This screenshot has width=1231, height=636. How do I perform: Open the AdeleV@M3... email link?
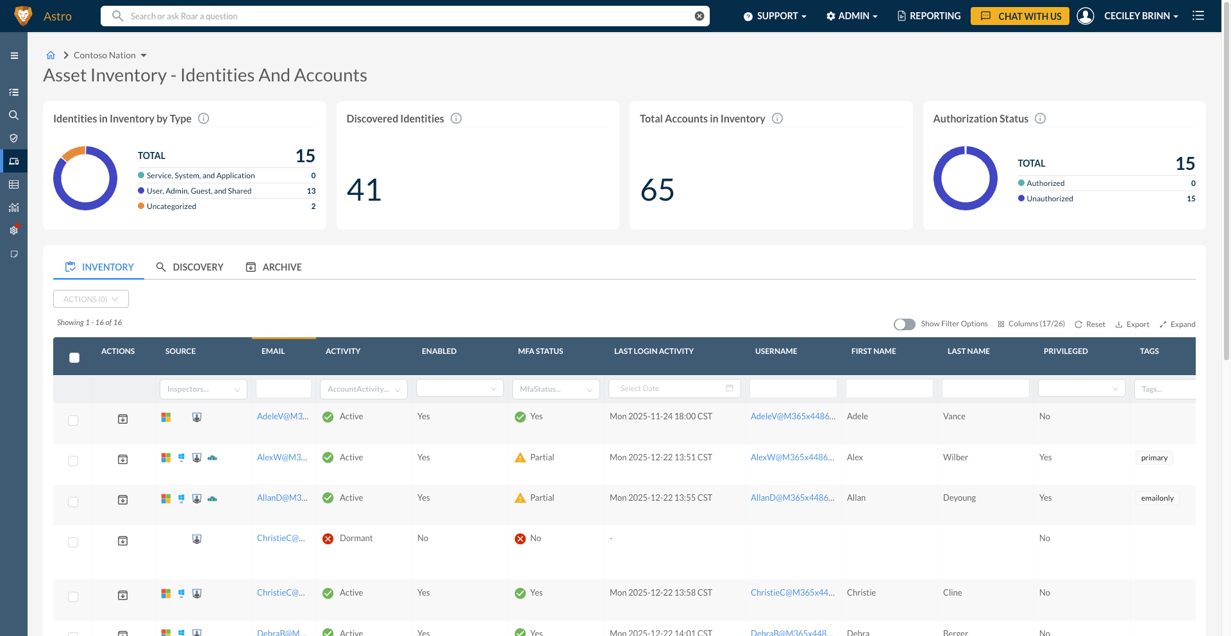point(283,416)
